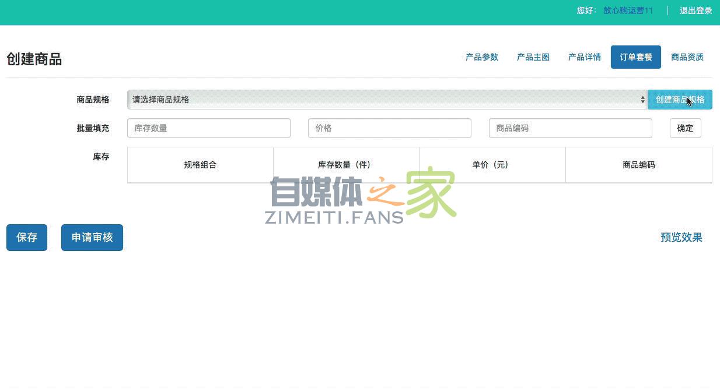Save the product with the 保存 button
Viewport: 720px width, 389px height.
[27, 238]
